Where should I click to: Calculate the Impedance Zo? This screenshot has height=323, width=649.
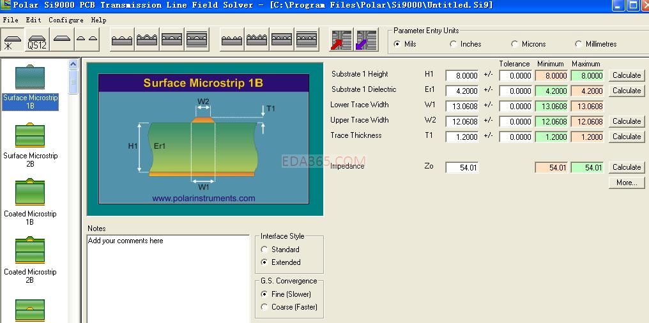(x=627, y=167)
